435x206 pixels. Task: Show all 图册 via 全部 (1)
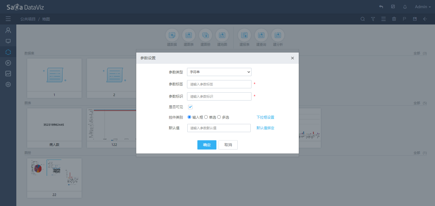tap(420, 153)
